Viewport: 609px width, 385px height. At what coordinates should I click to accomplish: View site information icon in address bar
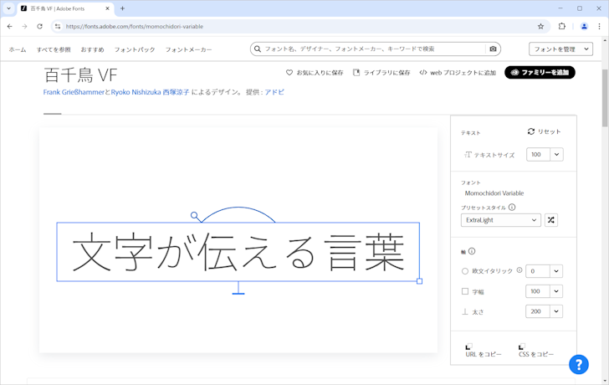(58, 27)
